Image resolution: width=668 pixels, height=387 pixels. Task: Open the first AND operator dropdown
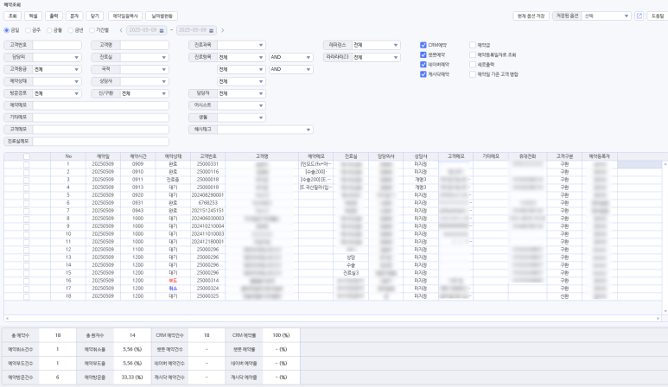(291, 57)
